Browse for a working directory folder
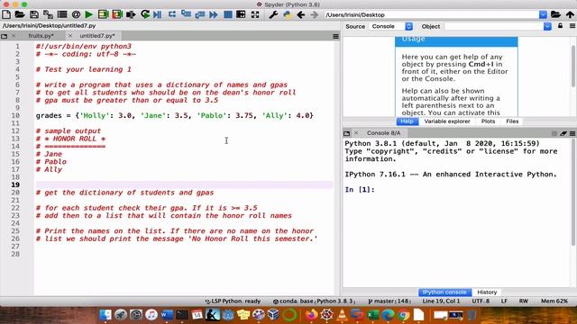The height and width of the screenshot is (324, 577). point(555,14)
